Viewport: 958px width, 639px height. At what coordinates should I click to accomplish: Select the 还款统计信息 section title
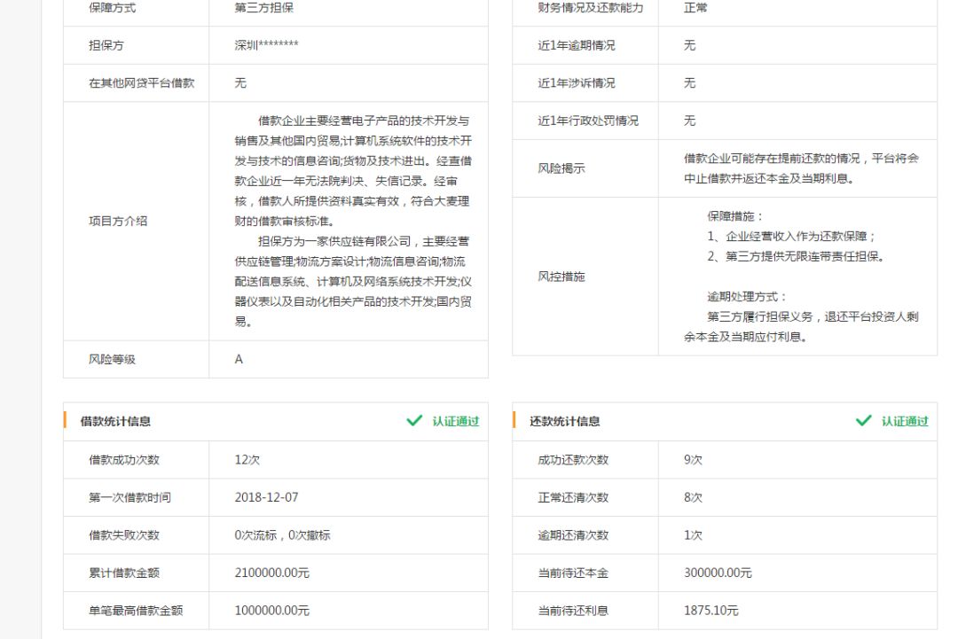click(x=564, y=422)
